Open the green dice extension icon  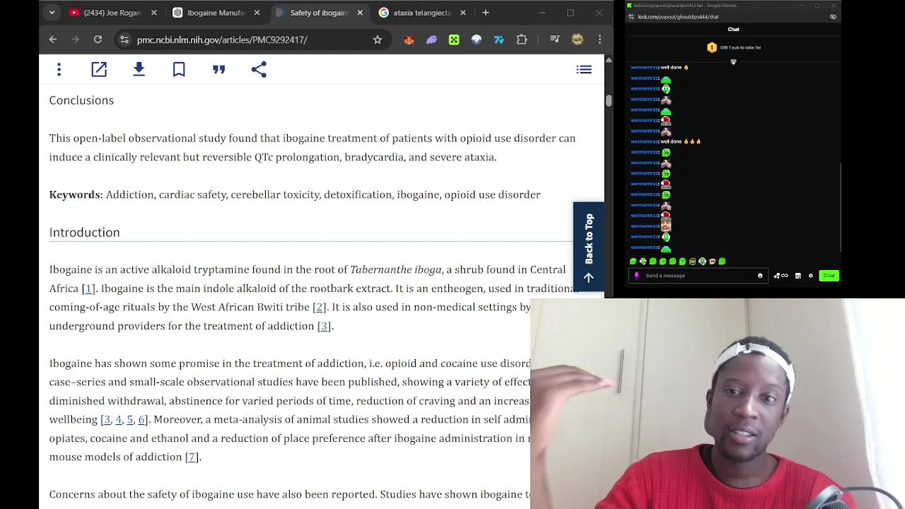pyautogui.click(x=454, y=40)
